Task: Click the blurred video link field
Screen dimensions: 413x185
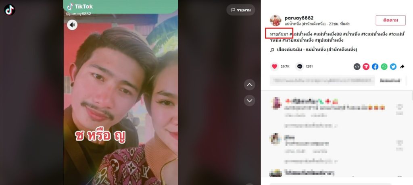Action: pyautogui.click(x=322, y=81)
